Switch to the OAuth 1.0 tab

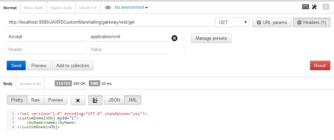click(x=87, y=7)
